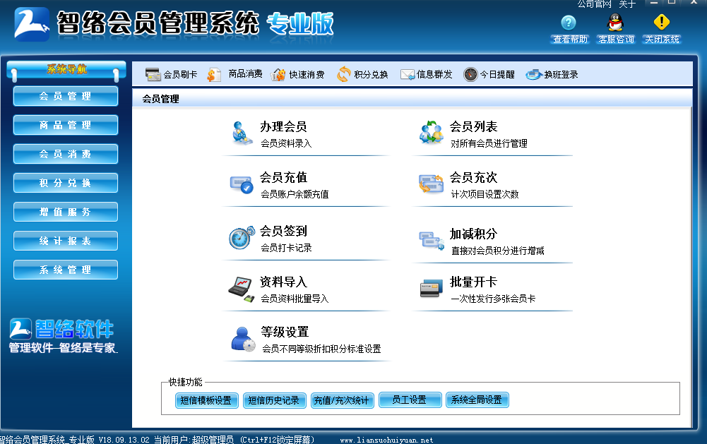Click the 短信历史记录 shortcut button
The width and height of the screenshot is (707, 444).
click(275, 400)
